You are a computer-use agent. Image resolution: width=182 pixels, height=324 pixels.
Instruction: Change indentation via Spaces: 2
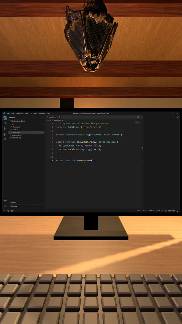click(151, 211)
